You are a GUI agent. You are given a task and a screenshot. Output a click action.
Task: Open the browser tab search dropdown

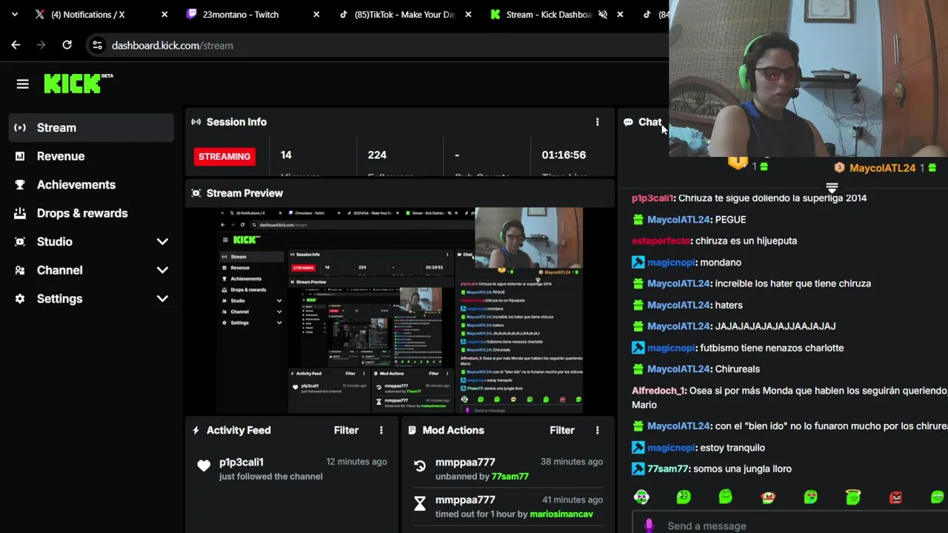pyautogui.click(x=14, y=14)
